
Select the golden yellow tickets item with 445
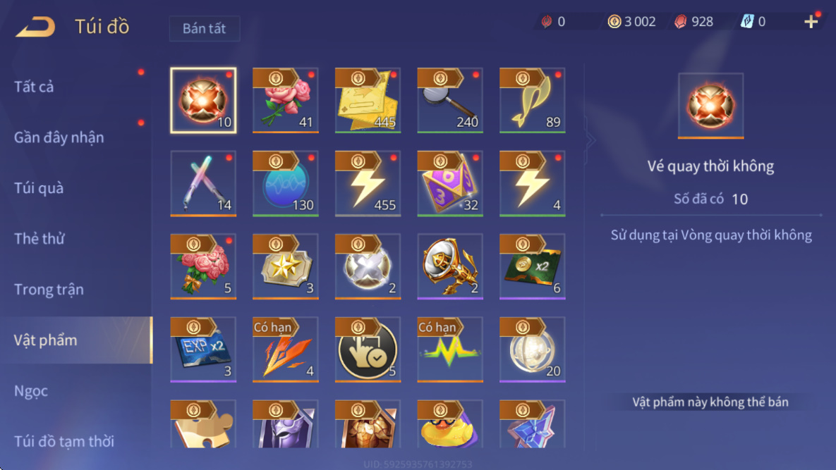(368, 100)
